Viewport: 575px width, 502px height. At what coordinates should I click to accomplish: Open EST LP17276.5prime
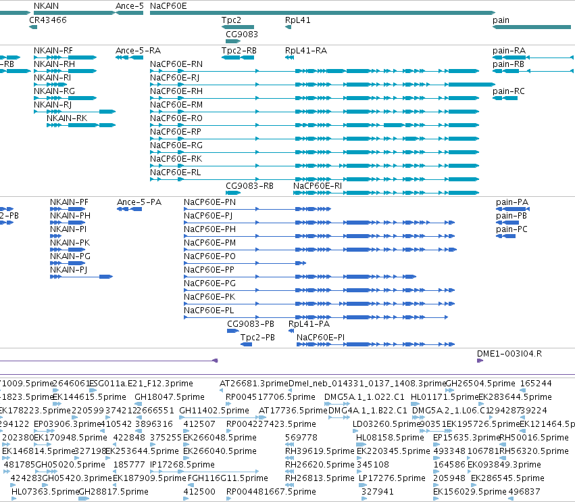392,478
